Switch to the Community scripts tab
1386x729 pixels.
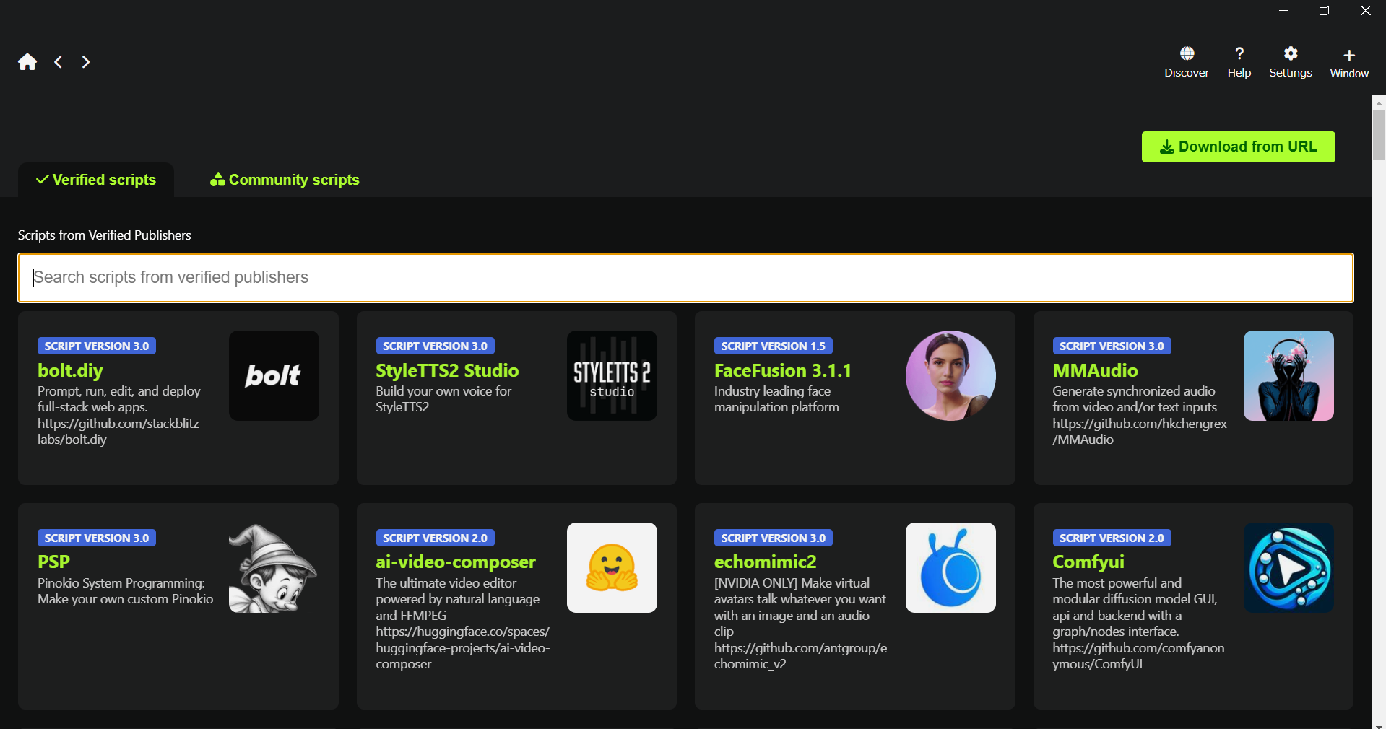(x=285, y=180)
